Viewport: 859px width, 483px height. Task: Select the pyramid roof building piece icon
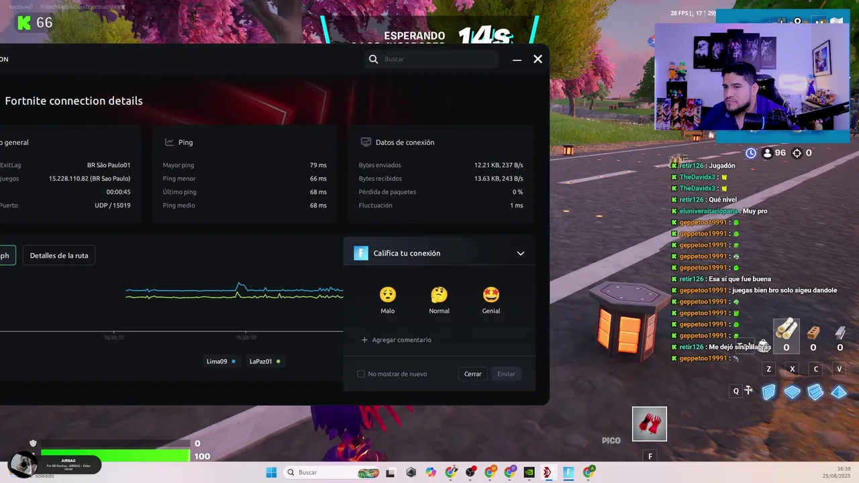[x=839, y=392]
